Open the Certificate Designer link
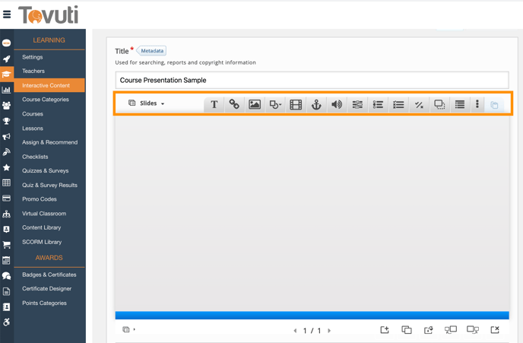The width and height of the screenshot is (523, 343). [46, 289]
